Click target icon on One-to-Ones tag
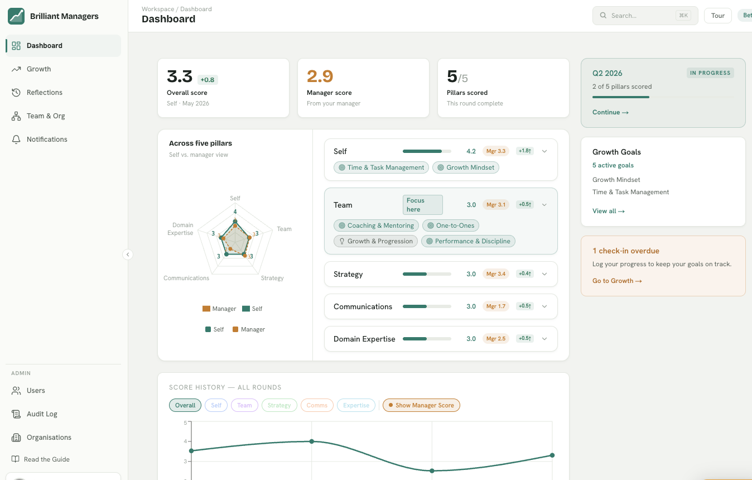752x480 pixels. coord(431,225)
